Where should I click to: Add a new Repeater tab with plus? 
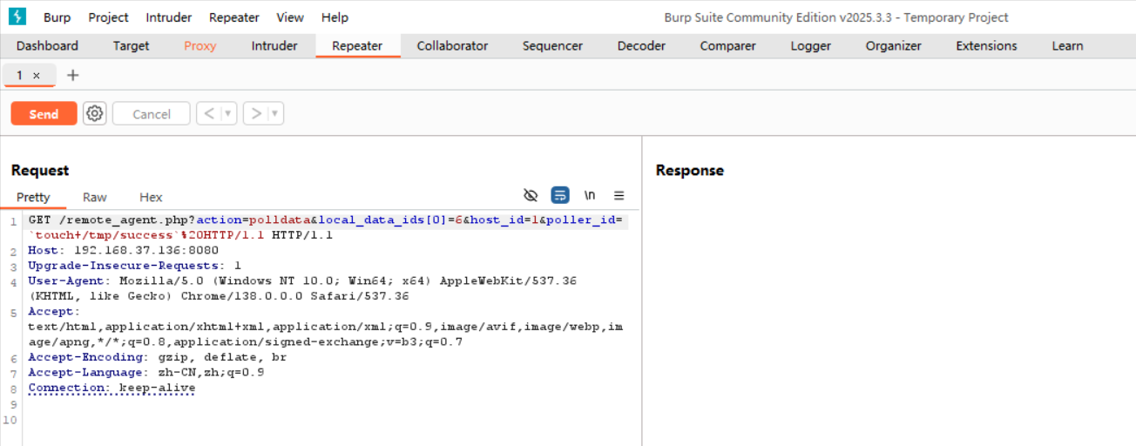pos(73,75)
